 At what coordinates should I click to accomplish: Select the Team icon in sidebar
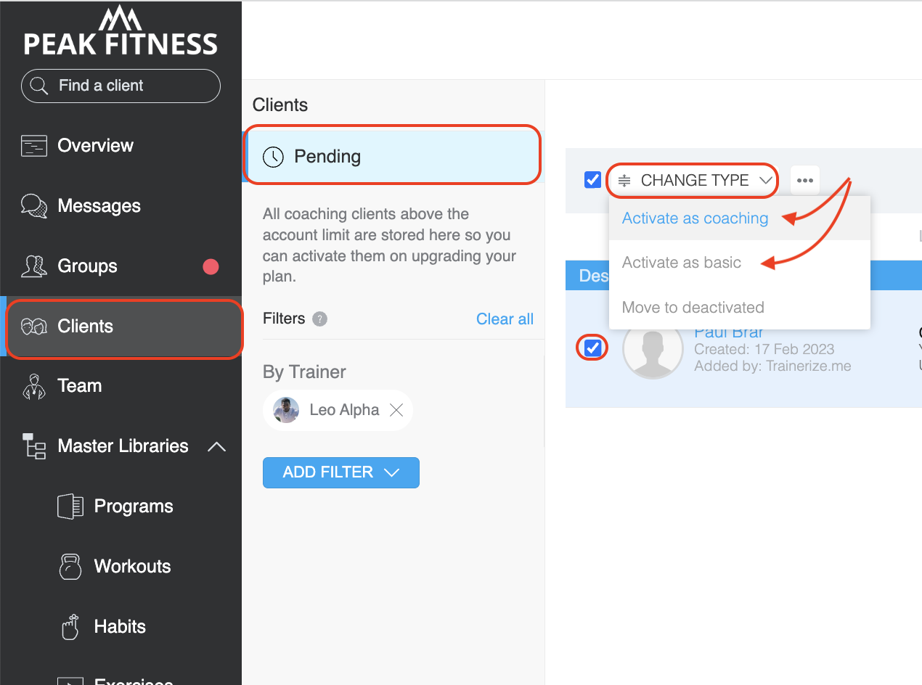34,386
